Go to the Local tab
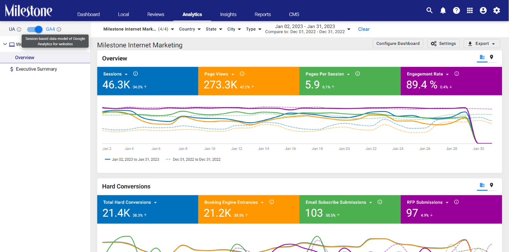The width and height of the screenshot is (509, 252). (123, 14)
